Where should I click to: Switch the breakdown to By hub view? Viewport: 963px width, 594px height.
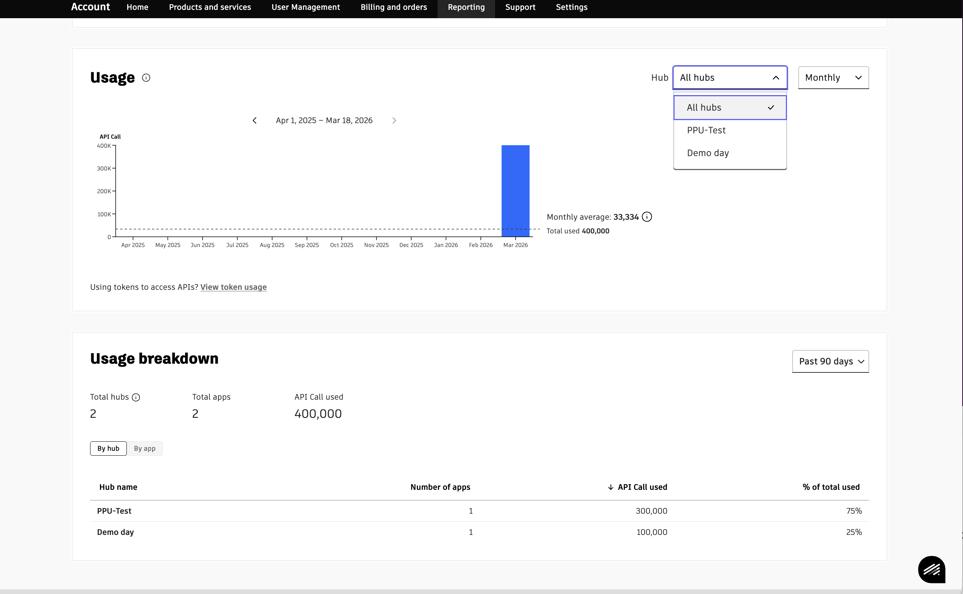108,448
